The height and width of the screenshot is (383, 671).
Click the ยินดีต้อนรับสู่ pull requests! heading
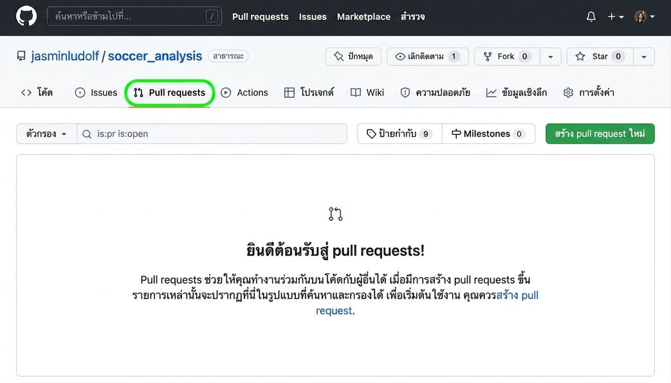(336, 251)
